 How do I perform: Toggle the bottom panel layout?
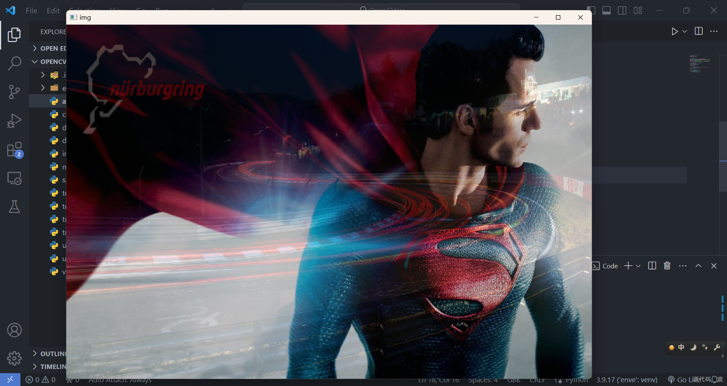[x=607, y=11]
